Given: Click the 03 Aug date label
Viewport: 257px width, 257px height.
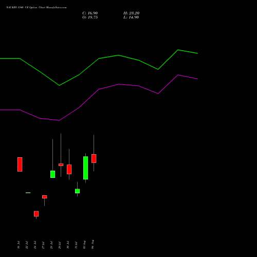Looking at the screenshot, I should (x=84, y=244).
